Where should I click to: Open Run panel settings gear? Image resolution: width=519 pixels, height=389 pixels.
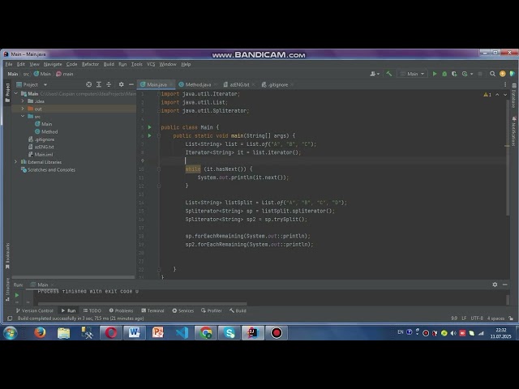[x=495, y=284]
